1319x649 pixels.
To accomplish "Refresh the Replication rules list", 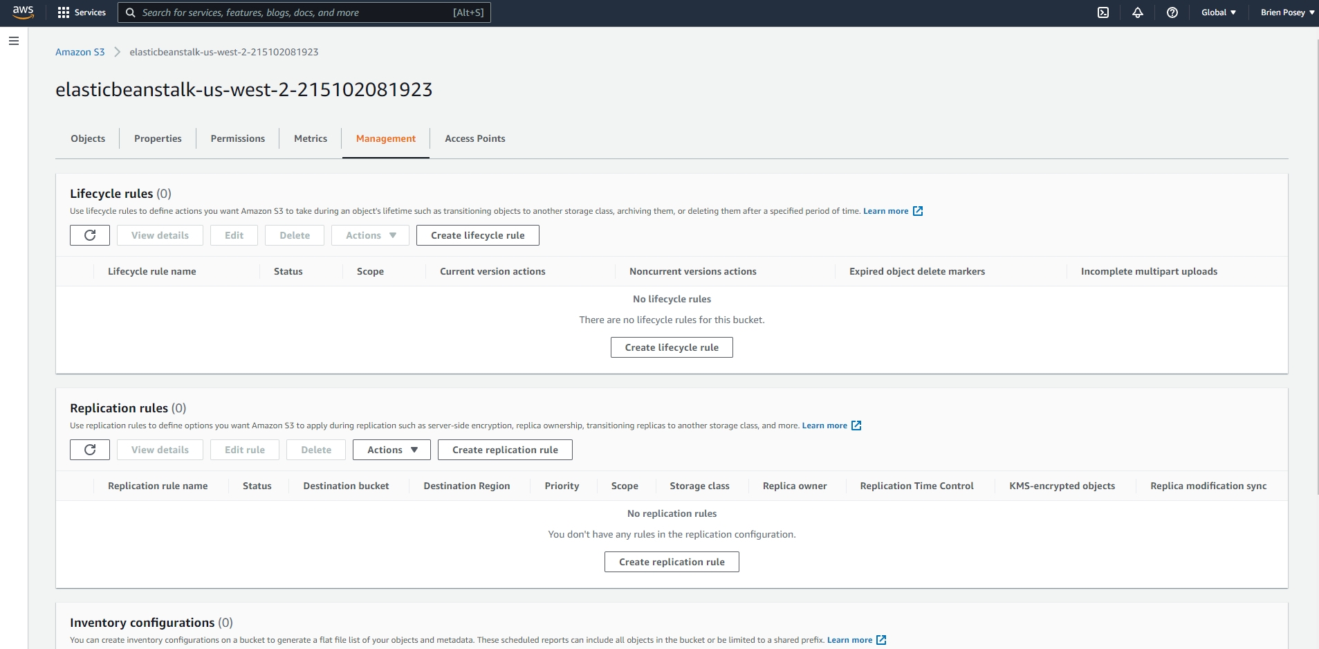I will (x=89, y=449).
